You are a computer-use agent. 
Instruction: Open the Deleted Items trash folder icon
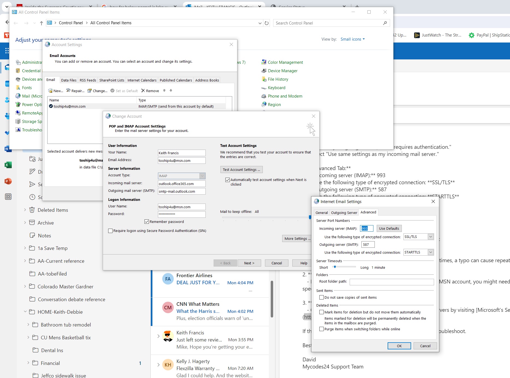point(32,210)
